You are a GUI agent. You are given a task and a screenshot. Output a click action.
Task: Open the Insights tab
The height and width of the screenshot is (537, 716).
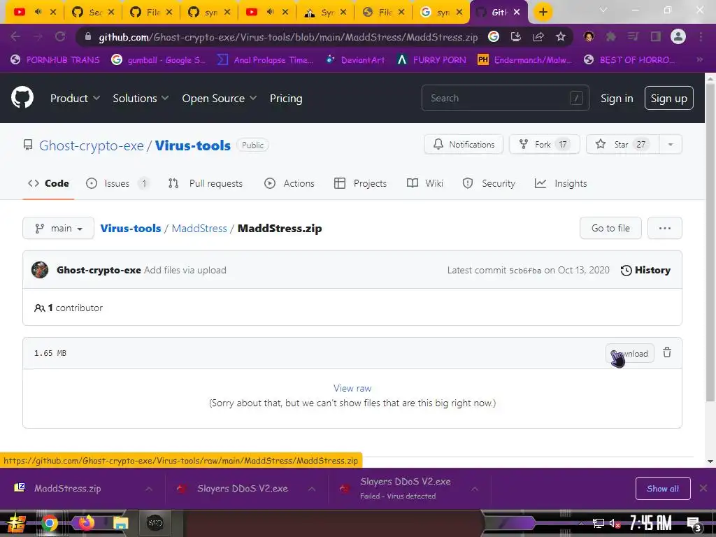(x=561, y=183)
